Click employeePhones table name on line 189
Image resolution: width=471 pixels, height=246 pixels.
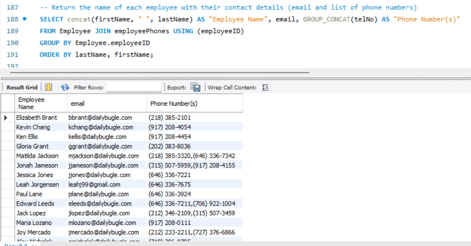pyautogui.click(x=142, y=31)
